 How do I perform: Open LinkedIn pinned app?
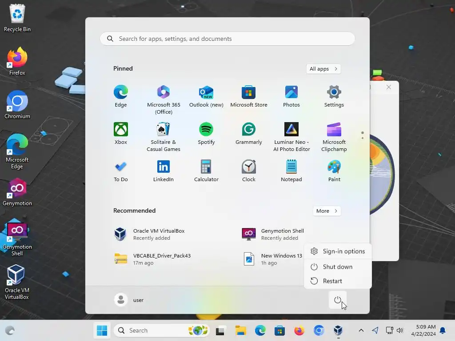[x=164, y=171]
